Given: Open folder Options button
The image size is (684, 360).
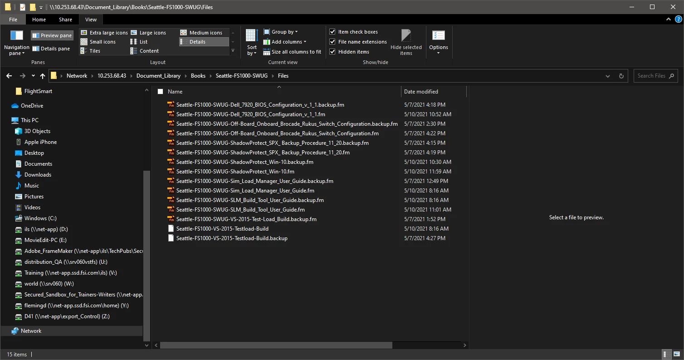Looking at the screenshot, I should point(439,43).
